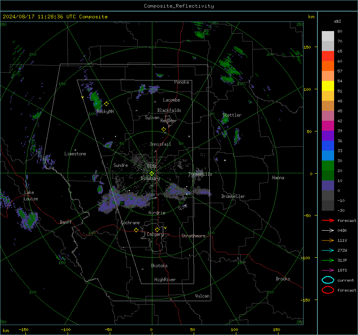
Task: Click the Ponoka town label
Action: click(181, 82)
